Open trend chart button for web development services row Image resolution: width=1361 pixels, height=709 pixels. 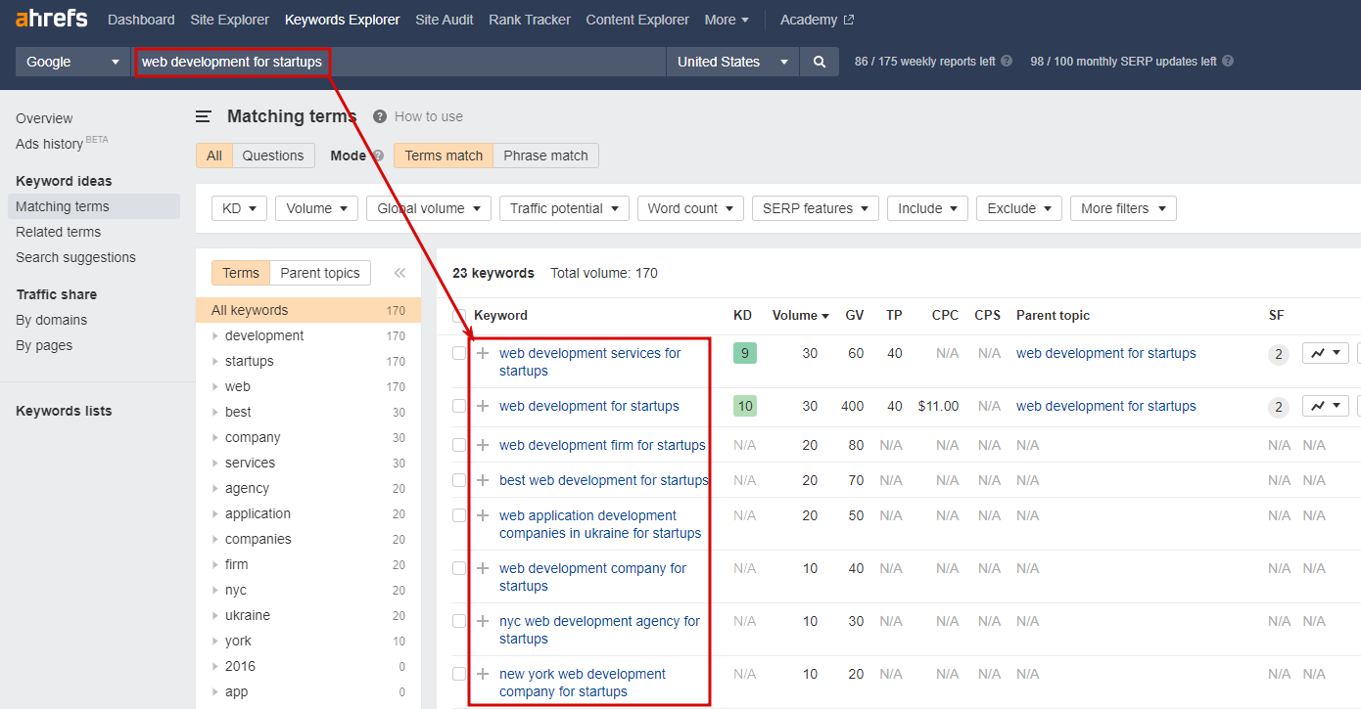[x=1326, y=353]
